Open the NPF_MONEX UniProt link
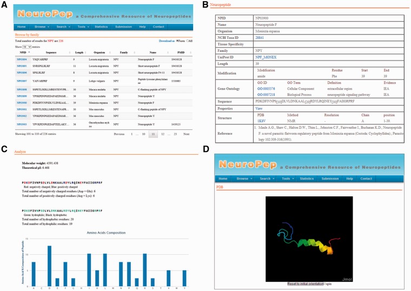The image size is (411, 291). [266, 57]
